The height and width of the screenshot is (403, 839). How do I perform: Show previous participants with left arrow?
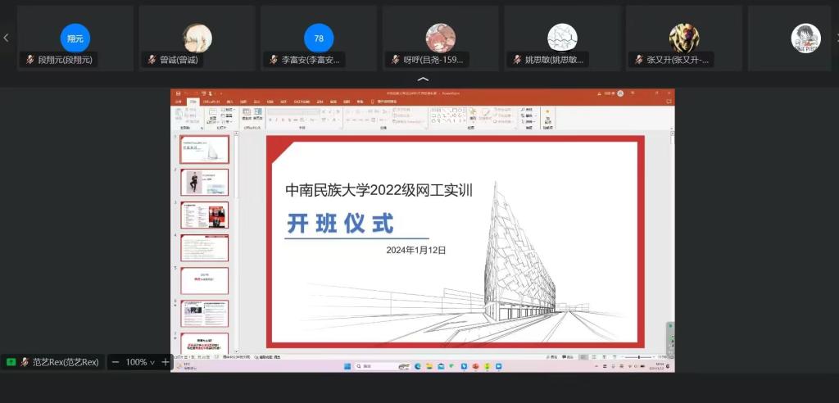point(7,38)
